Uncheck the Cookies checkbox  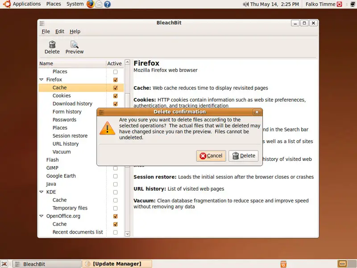[116, 96]
